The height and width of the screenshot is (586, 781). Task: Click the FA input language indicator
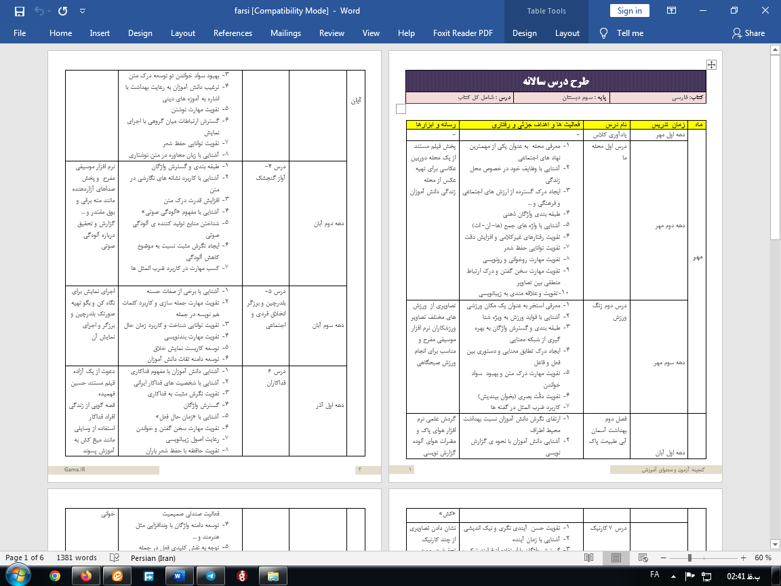[x=654, y=575]
